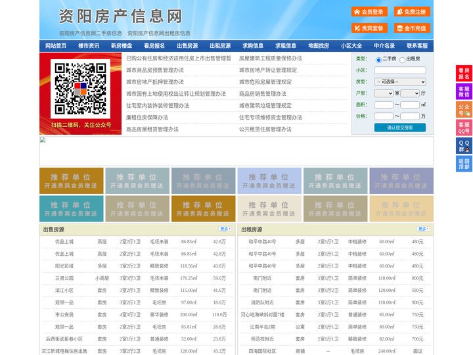The image size is (473, 355).
Task: Open the 河心地海峡斜对面7楼 rental listing
Action: [x=262, y=314]
